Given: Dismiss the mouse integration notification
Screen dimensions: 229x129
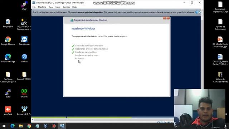Looking at the screenshot, I should (197, 12).
